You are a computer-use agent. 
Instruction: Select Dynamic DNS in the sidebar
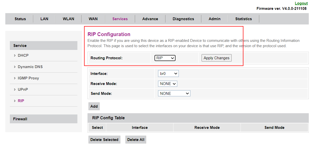click(x=30, y=67)
